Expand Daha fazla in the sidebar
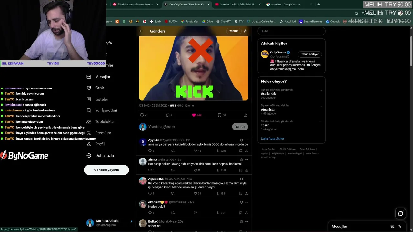This screenshot has width=413, height=232. (100, 155)
